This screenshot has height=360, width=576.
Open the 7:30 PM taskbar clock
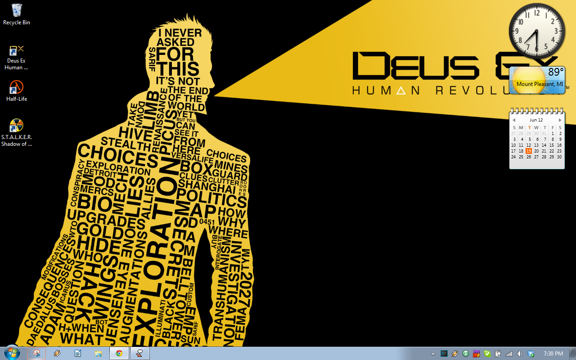click(x=553, y=354)
